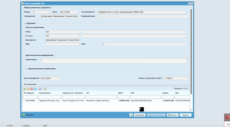Click the № операции column header

click(30, 93)
